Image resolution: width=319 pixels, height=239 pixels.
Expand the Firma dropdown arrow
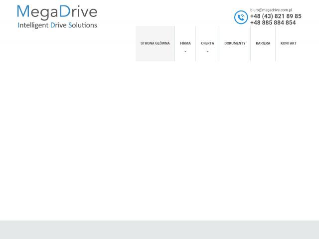pos(185,51)
